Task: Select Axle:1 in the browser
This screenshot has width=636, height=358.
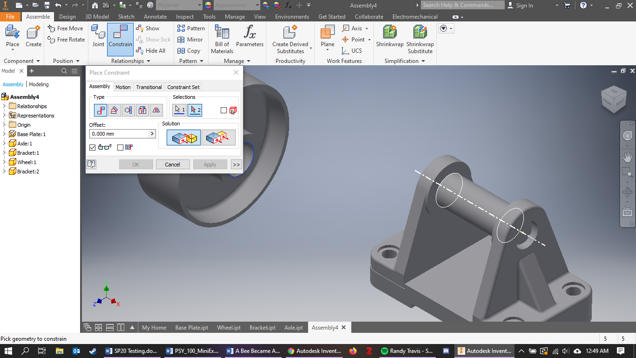Action: 24,144
